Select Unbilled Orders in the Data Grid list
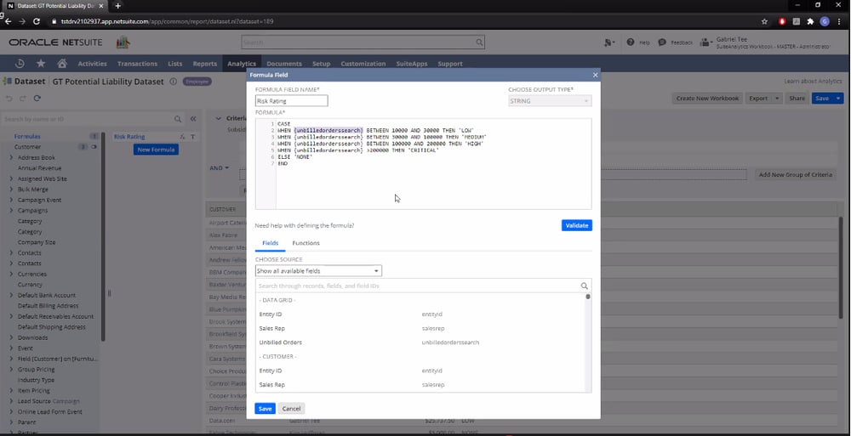Viewport: 851px width, 436px height. click(x=280, y=343)
